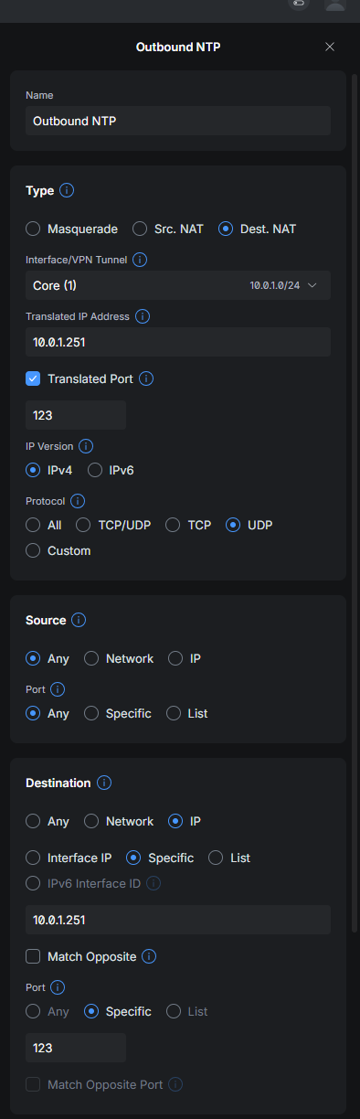
Task: Select Source IP radio button
Action: (175, 658)
